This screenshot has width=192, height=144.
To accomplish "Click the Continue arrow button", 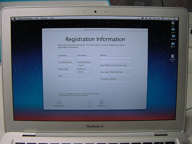I will tap(101, 102).
